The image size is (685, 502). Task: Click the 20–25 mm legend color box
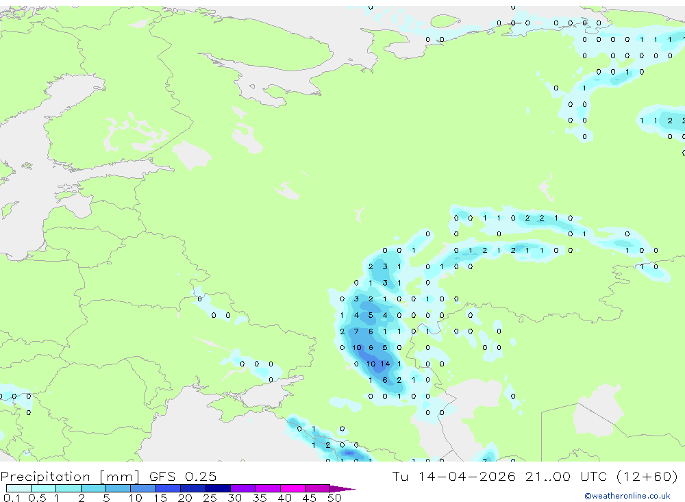193,488
